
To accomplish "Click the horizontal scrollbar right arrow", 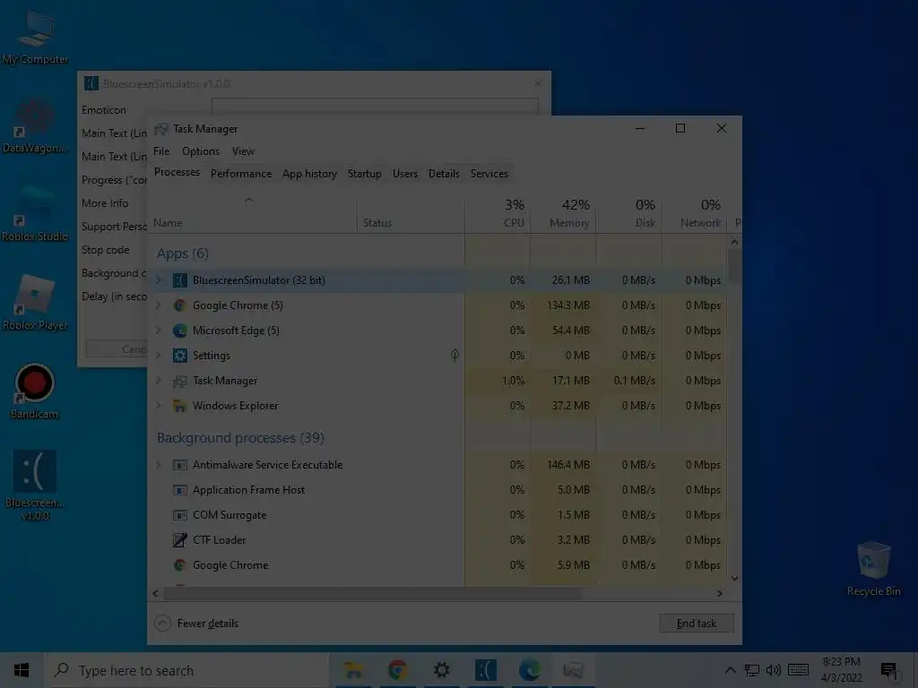I will pos(720,594).
